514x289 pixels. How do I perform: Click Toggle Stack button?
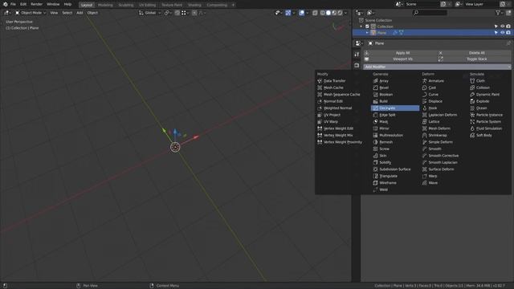[474, 59]
